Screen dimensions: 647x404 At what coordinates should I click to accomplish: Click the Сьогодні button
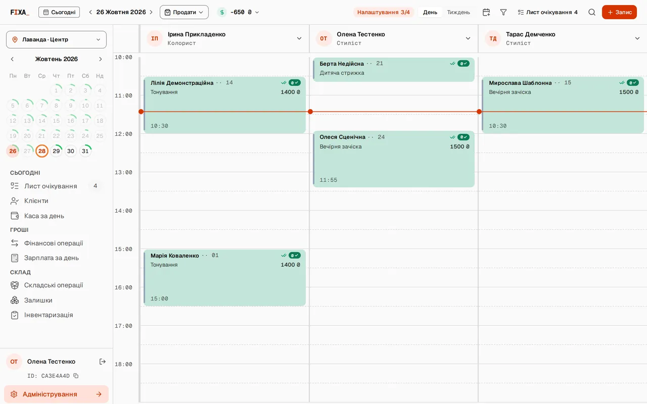tap(59, 12)
